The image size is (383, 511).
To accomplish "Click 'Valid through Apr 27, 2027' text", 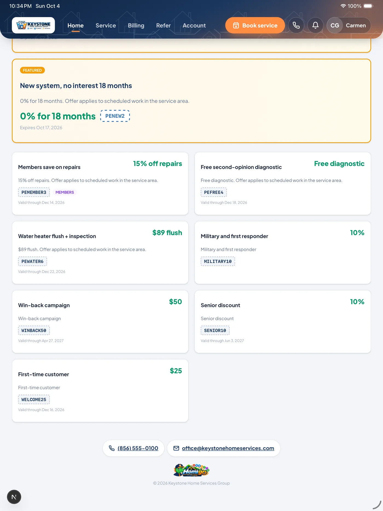I will (x=41, y=341).
